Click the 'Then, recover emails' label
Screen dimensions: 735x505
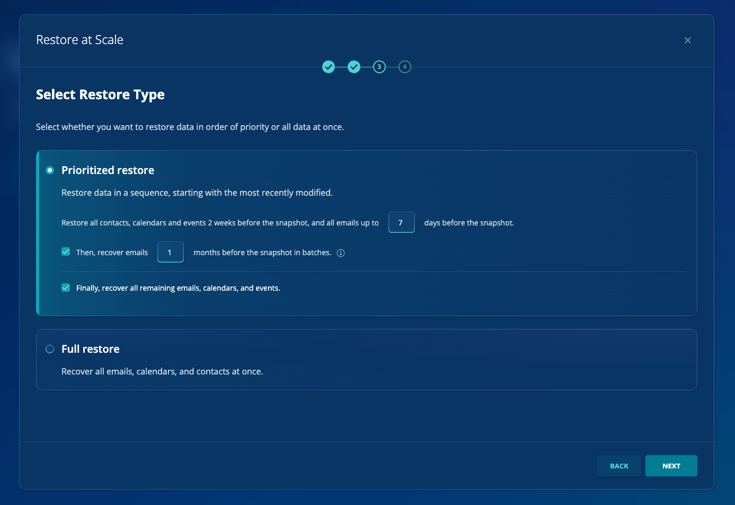pos(112,252)
